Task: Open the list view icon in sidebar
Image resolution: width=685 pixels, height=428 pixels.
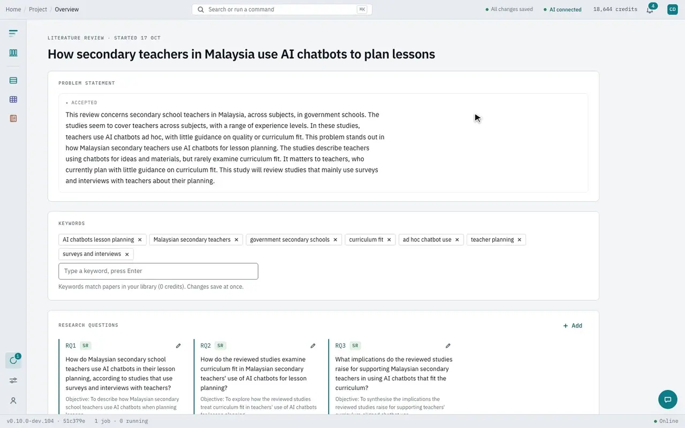Action: click(13, 80)
